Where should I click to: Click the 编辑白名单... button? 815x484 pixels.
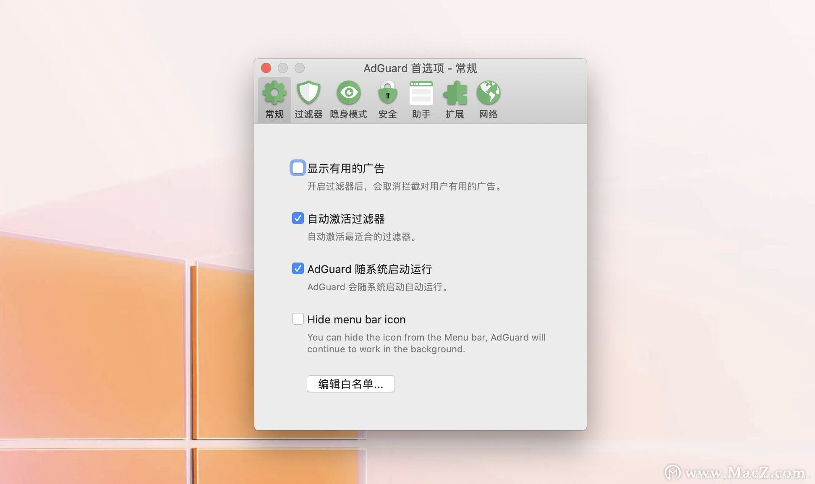350,384
